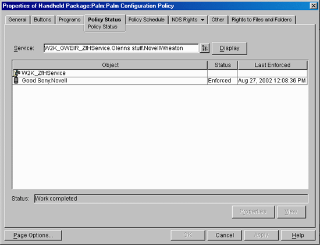The width and height of the screenshot is (320, 245).
Task: Select the Good Sony.Novell row text
Action: click(x=44, y=81)
